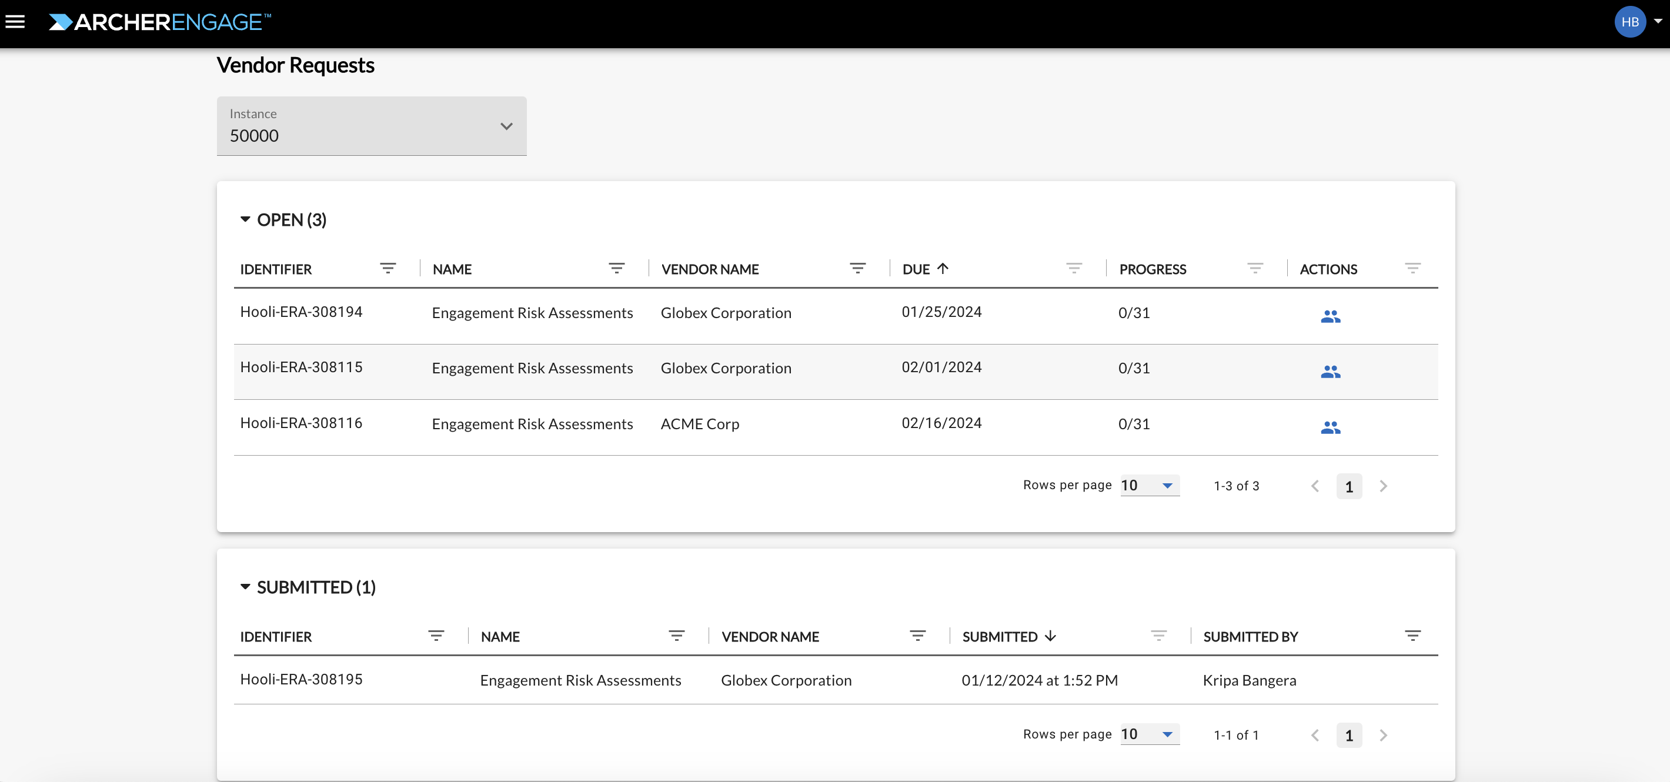Click the SUBMITTED BY column header
Screen dimensions: 1670x782
click(x=1251, y=637)
